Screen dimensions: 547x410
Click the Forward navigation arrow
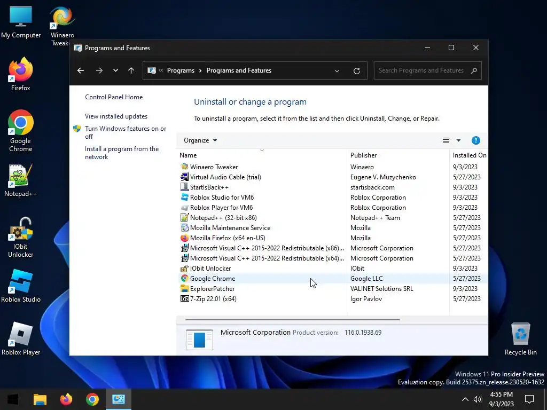click(x=99, y=70)
